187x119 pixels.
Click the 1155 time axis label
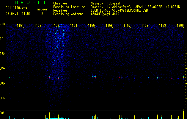pos(91,26)
